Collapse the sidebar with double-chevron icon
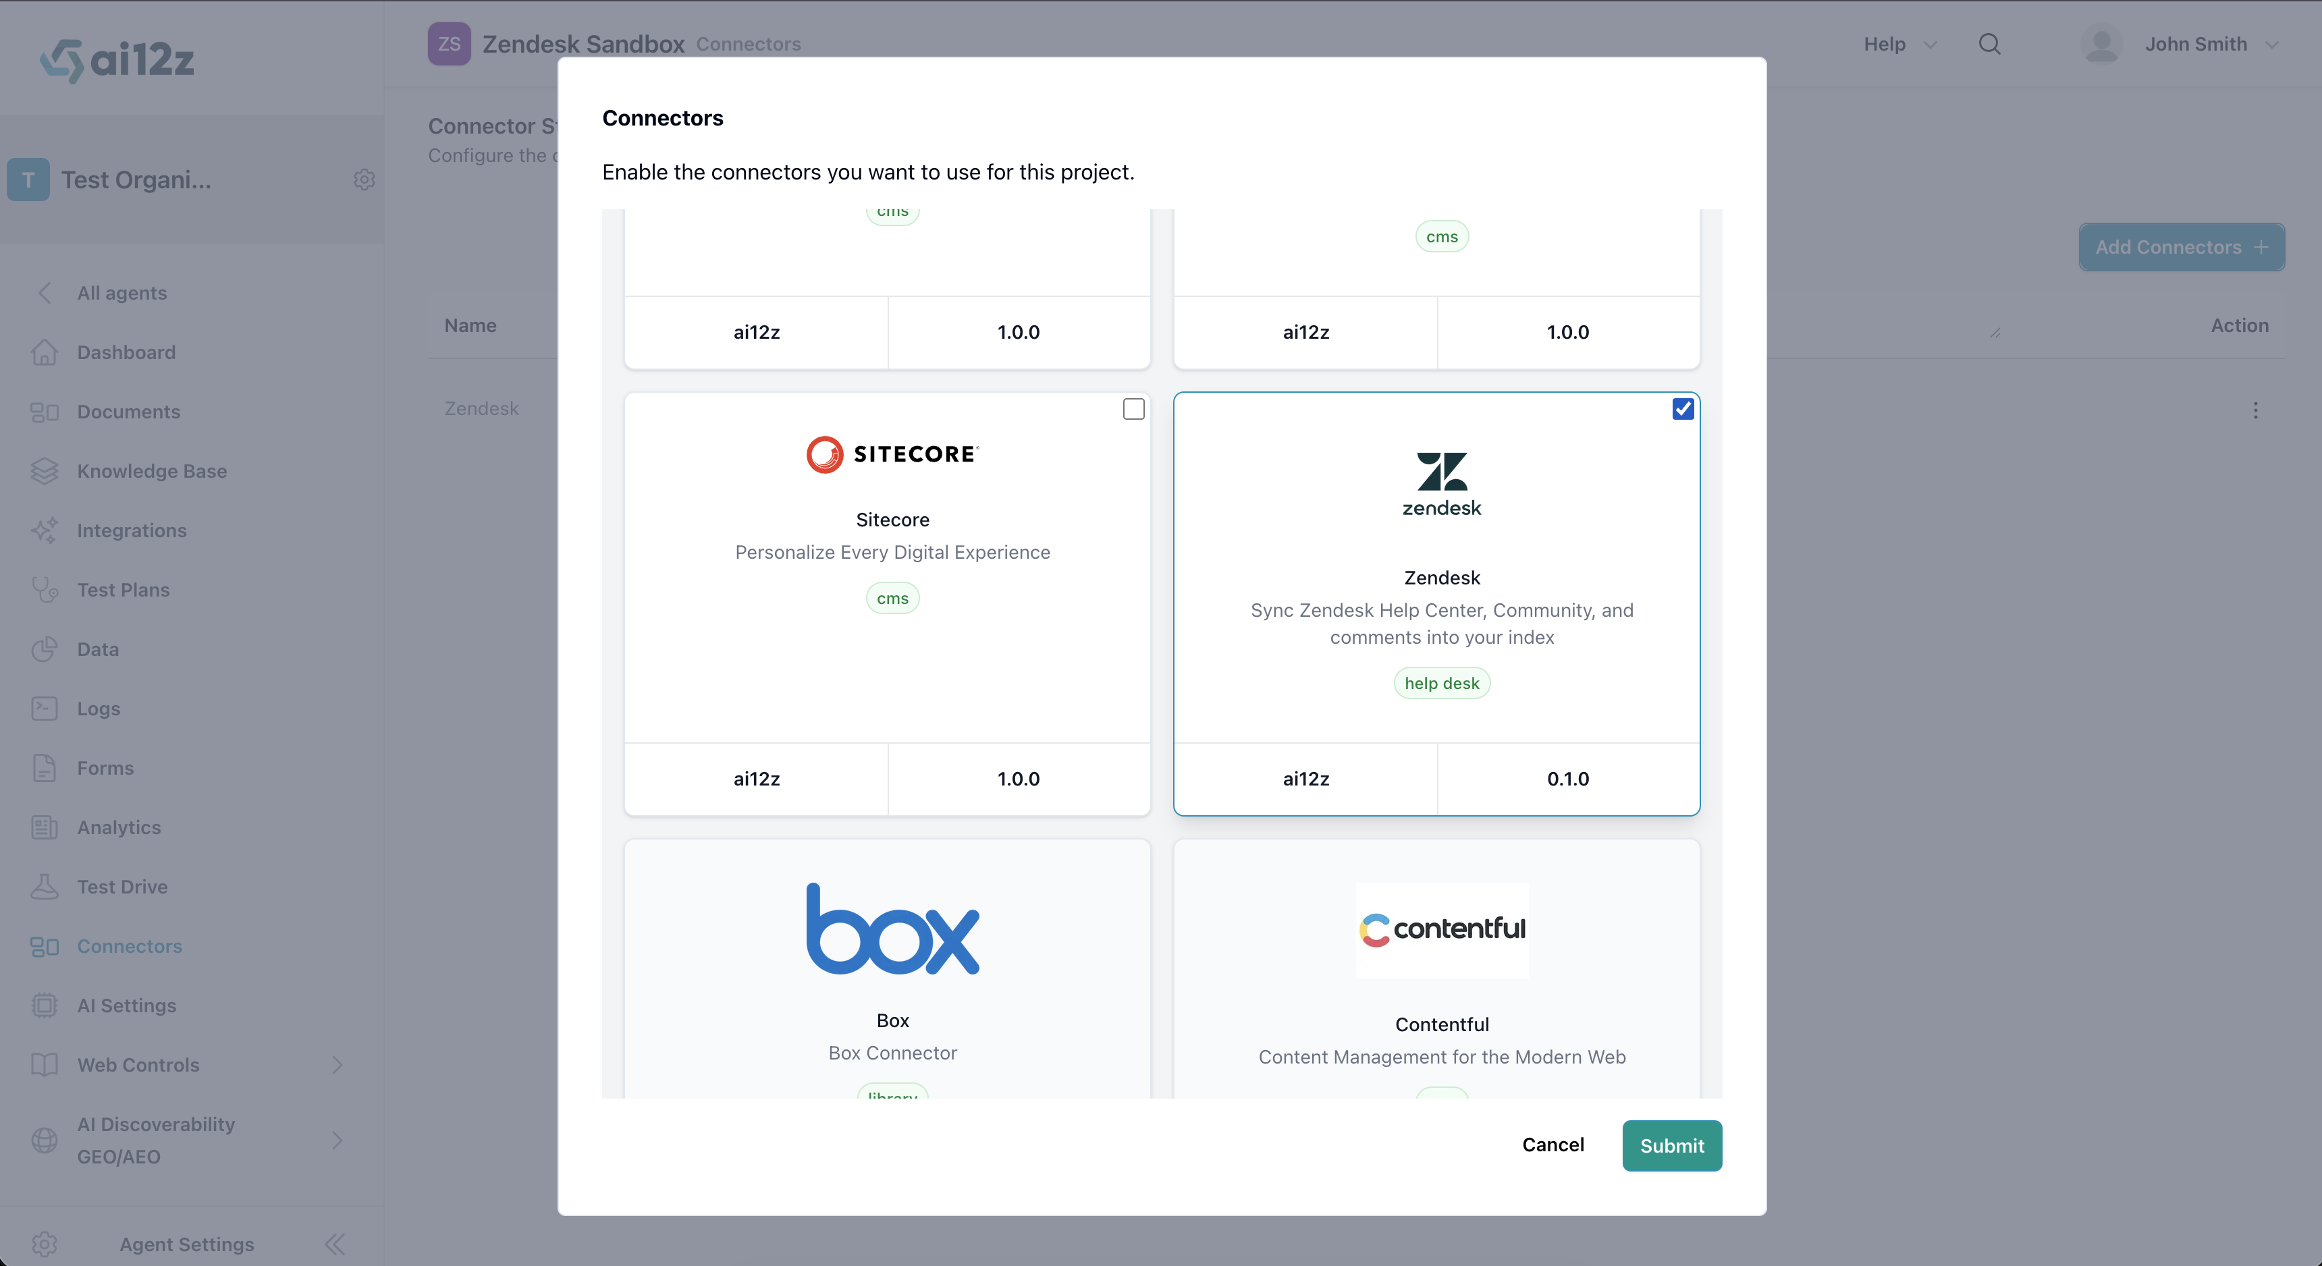The width and height of the screenshot is (2322, 1266). pyautogui.click(x=335, y=1244)
